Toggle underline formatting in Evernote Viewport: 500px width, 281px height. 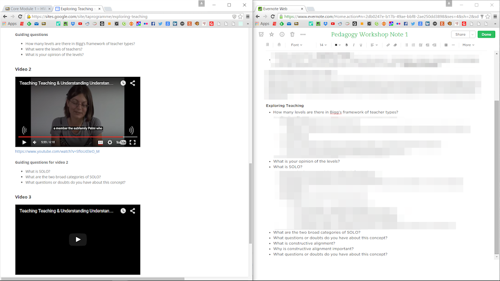pyautogui.click(x=361, y=45)
